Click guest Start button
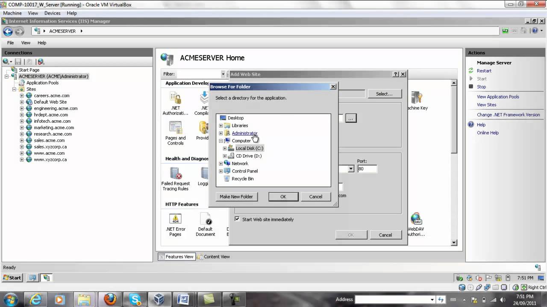The height and width of the screenshot is (307, 547). 12,278
